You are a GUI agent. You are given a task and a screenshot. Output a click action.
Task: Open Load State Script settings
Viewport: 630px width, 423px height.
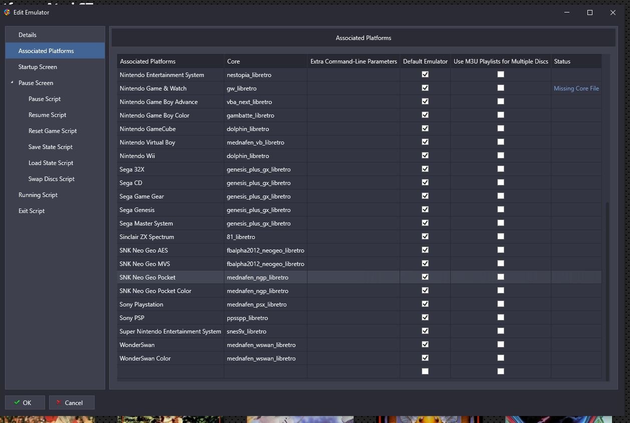[x=55, y=163]
